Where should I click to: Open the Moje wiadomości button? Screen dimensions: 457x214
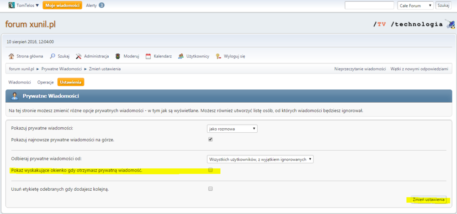point(62,5)
